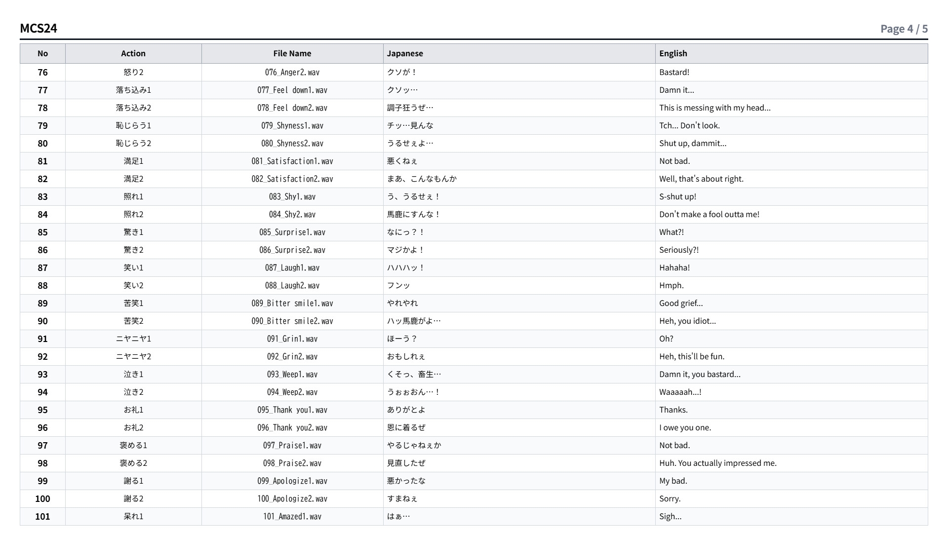Click the English text 'Don't make a fool outta me!'
Image resolution: width=948 pixels, height=533 pixels.
pos(710,214)
